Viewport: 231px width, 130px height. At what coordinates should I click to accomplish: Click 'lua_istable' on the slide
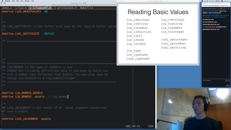click(136, 44)
